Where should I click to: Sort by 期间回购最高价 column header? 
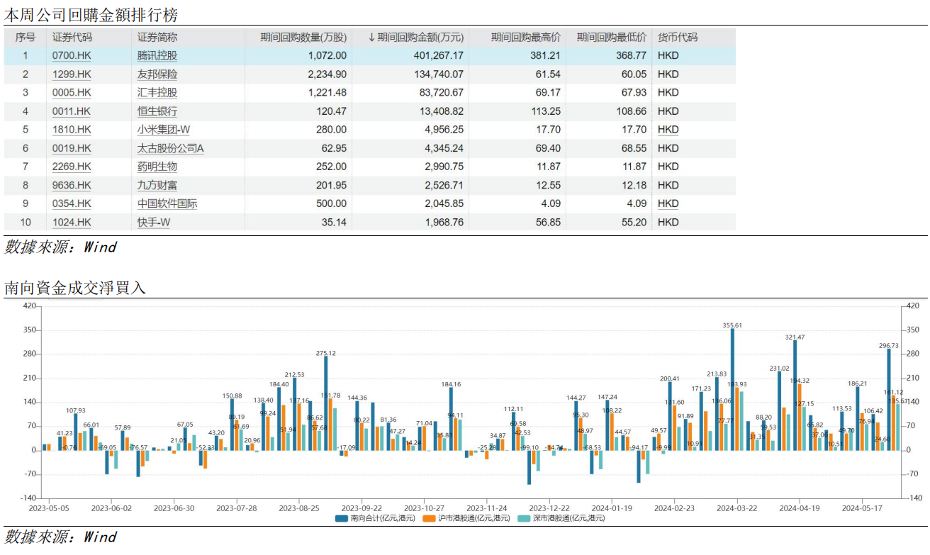pyautogui.click(x=525, y=37)
